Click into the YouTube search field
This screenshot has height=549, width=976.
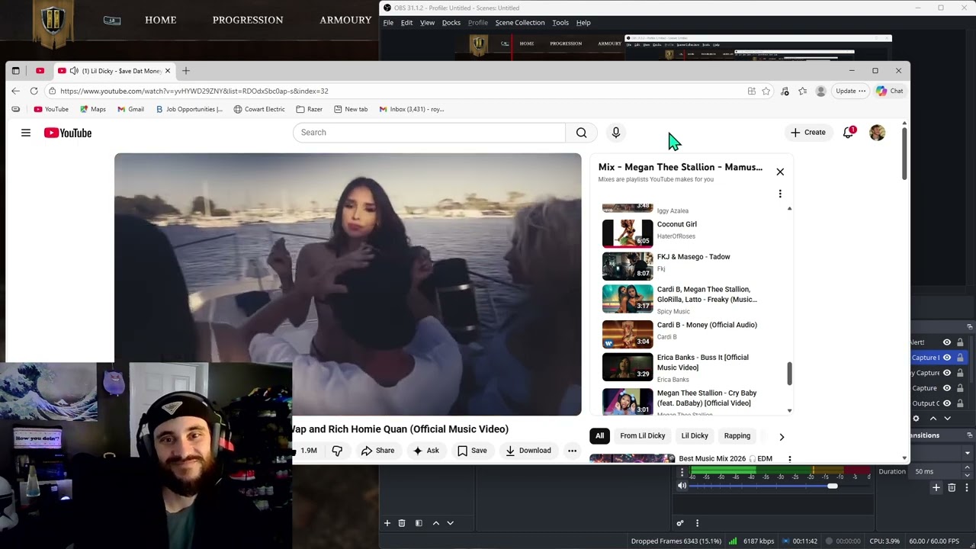(x=429, y=133)
